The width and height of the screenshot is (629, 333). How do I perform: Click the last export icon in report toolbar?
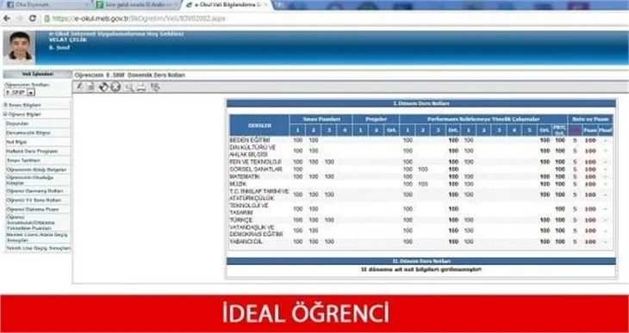pos(155,87)
